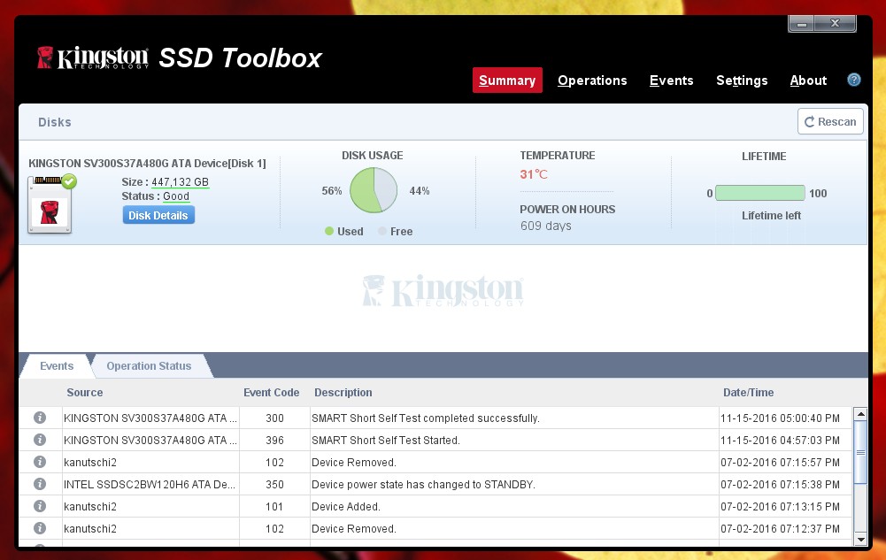Switch to Operation Status tab

150,365
